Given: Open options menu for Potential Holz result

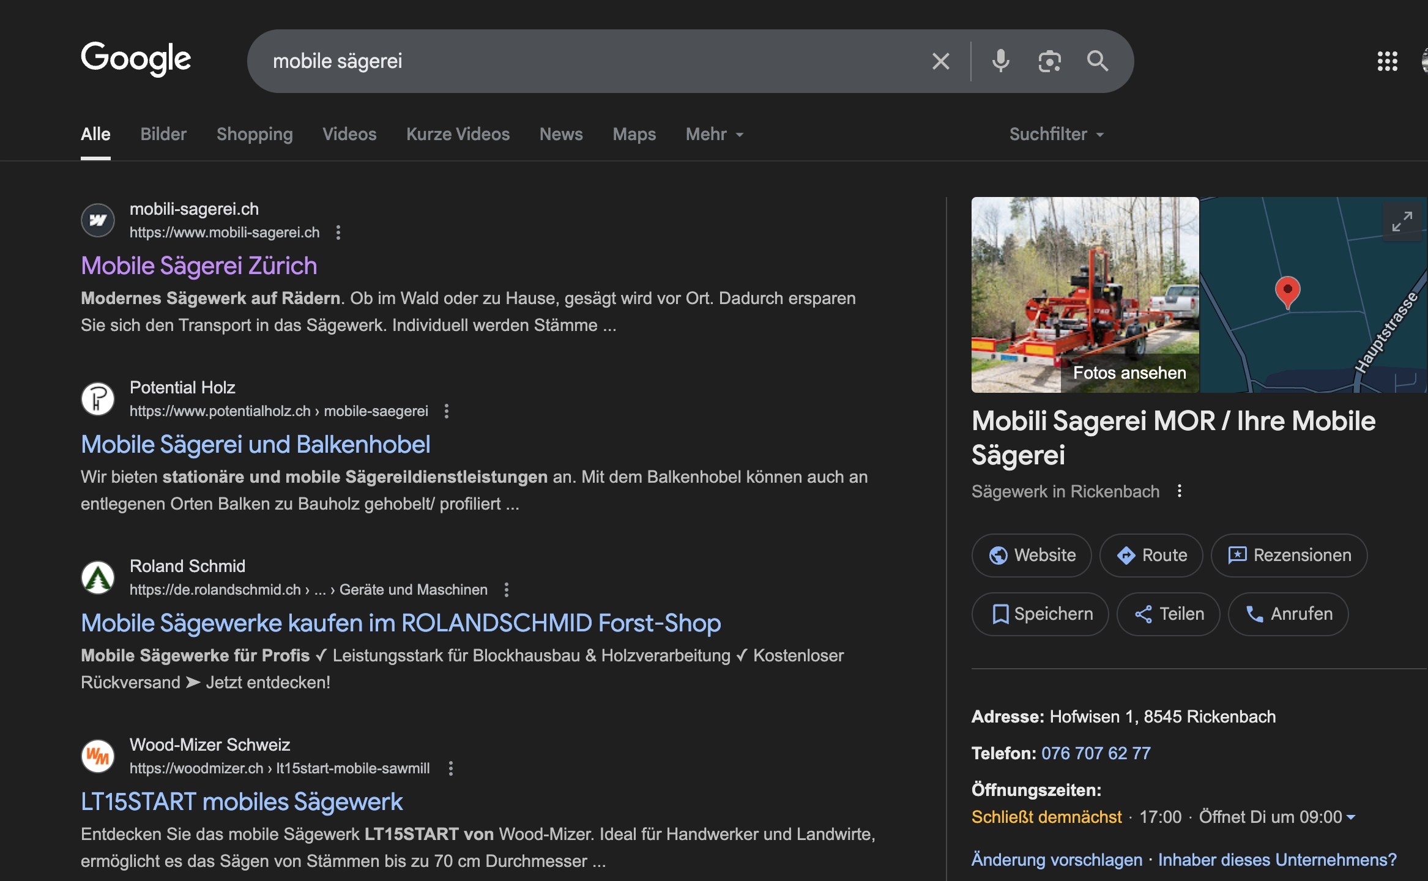Looking at the screenshot, I should tap(447, 411).
